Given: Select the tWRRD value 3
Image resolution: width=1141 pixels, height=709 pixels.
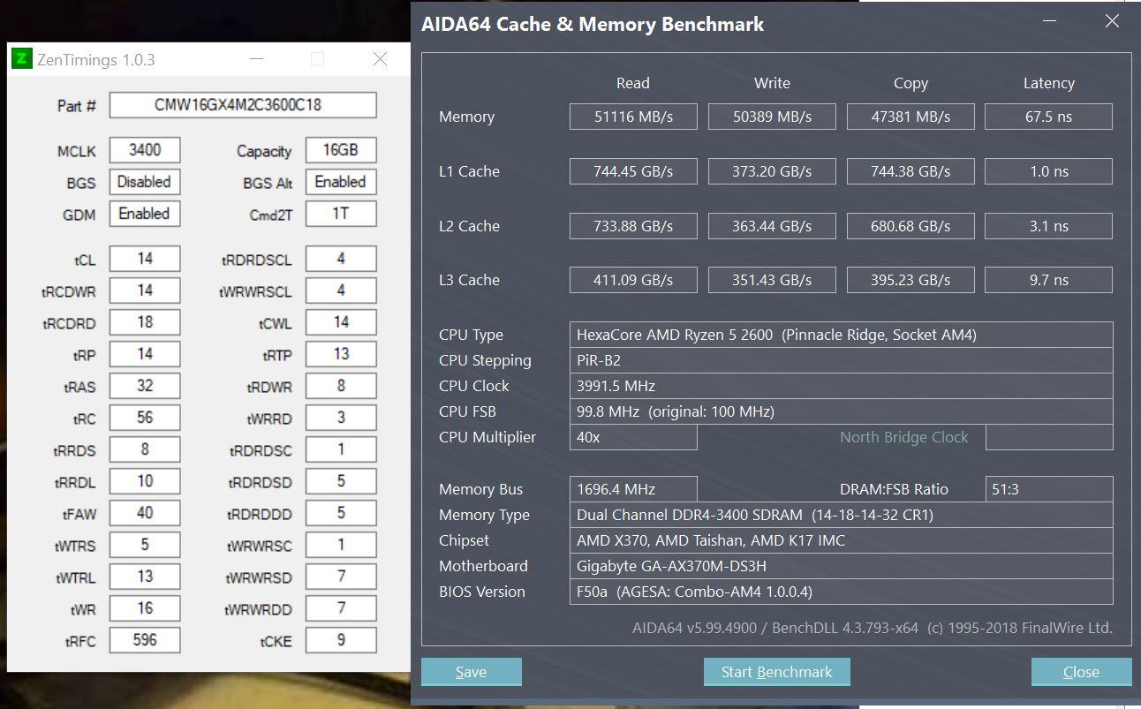Looking at the screenshot, I should (x=341, y=418).
